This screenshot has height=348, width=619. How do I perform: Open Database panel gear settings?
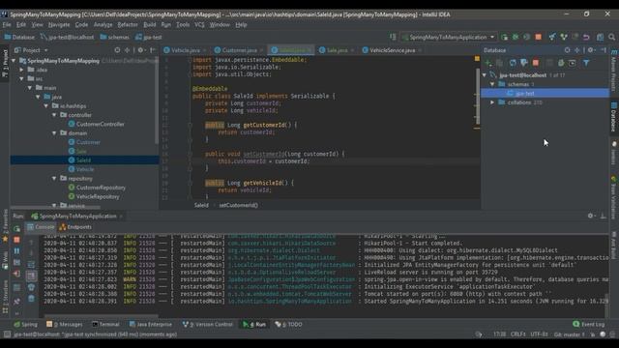(591, 50)
